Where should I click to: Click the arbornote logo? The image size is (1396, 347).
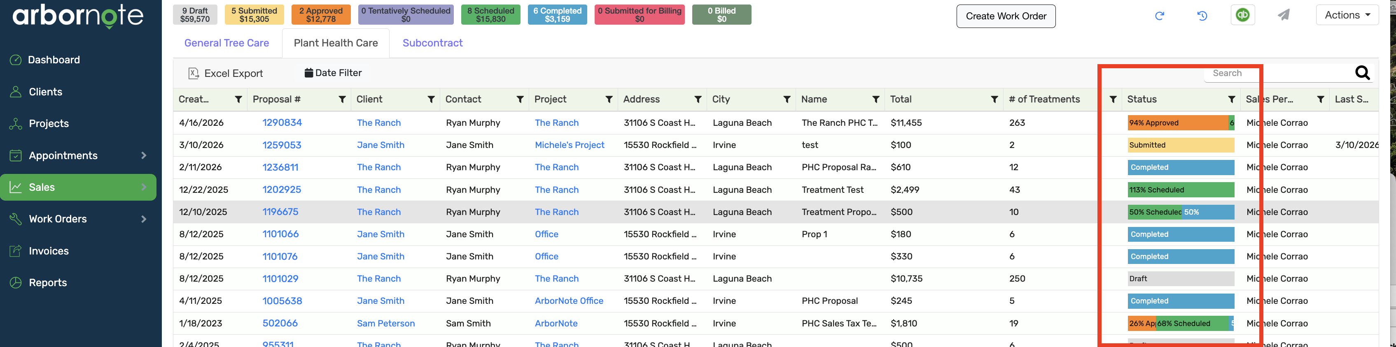(78, 16)
